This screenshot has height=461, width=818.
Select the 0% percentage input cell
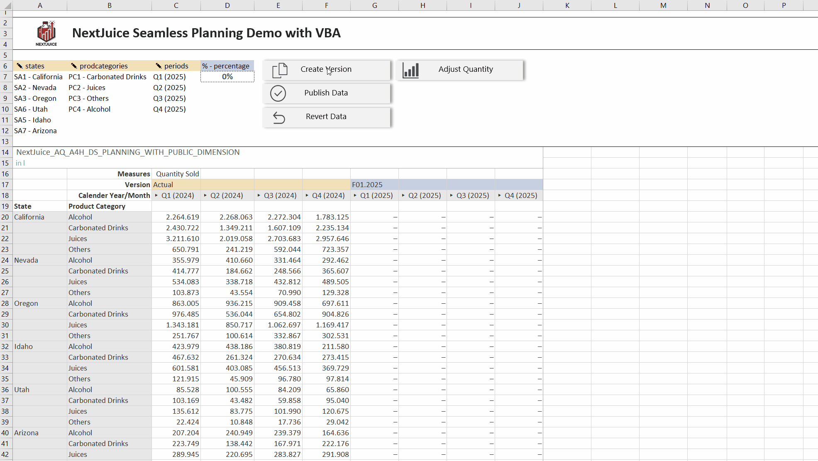[227, 76]
